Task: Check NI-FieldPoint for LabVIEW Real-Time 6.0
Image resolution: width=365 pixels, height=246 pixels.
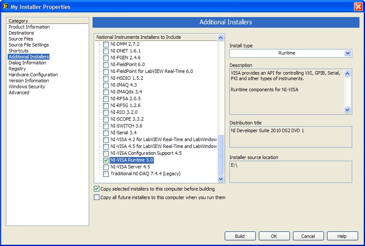Action: click(106, 72)
